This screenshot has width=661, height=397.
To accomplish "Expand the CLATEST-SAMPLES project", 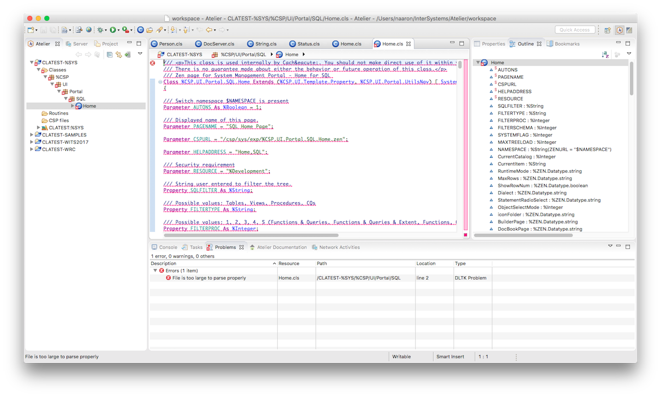I will tap(32, 135).
